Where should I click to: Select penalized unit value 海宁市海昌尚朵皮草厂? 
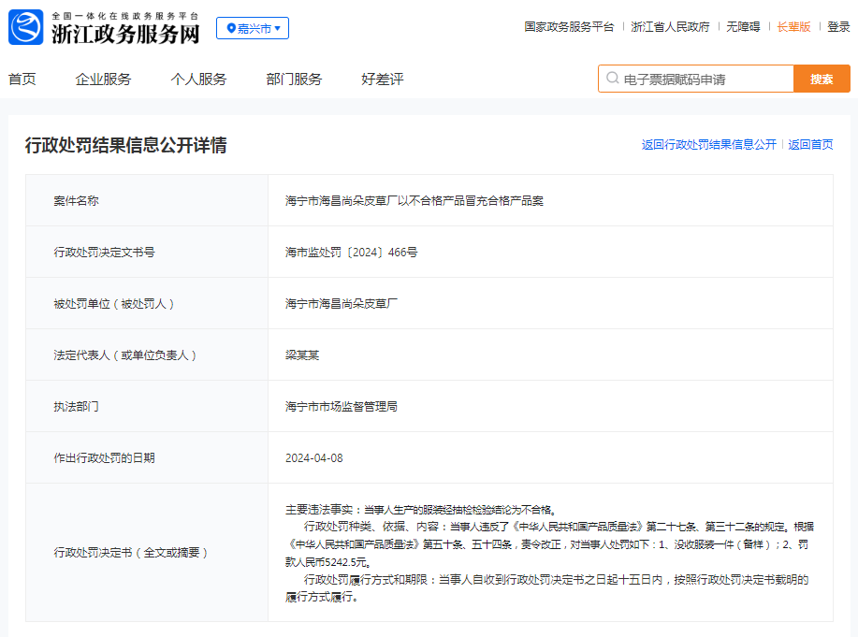[x=342, y=304]
